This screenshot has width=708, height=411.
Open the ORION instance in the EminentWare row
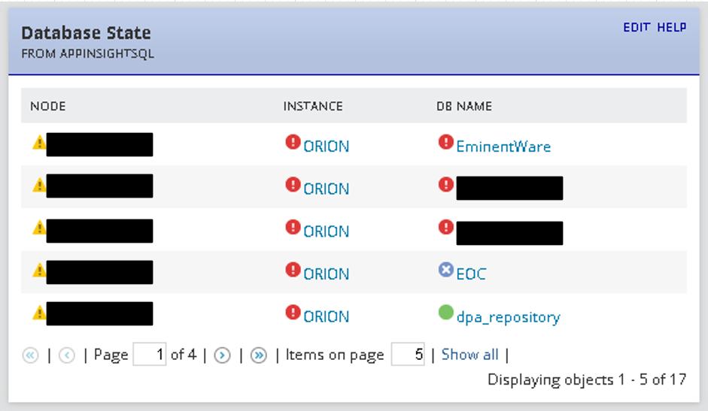[326, 147]
